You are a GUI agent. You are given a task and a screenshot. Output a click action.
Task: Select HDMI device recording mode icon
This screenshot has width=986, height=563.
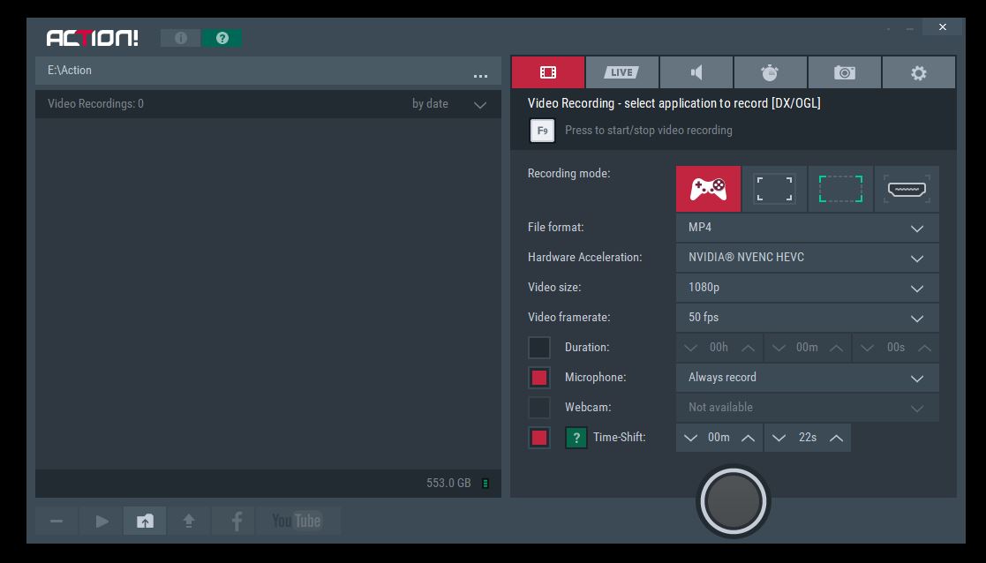pyautogui.click(x=907, y=189)
